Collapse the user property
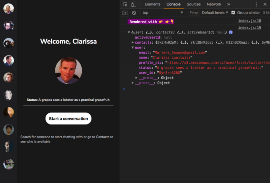Viewport: 270px width, 183px height. coord(133,47)
